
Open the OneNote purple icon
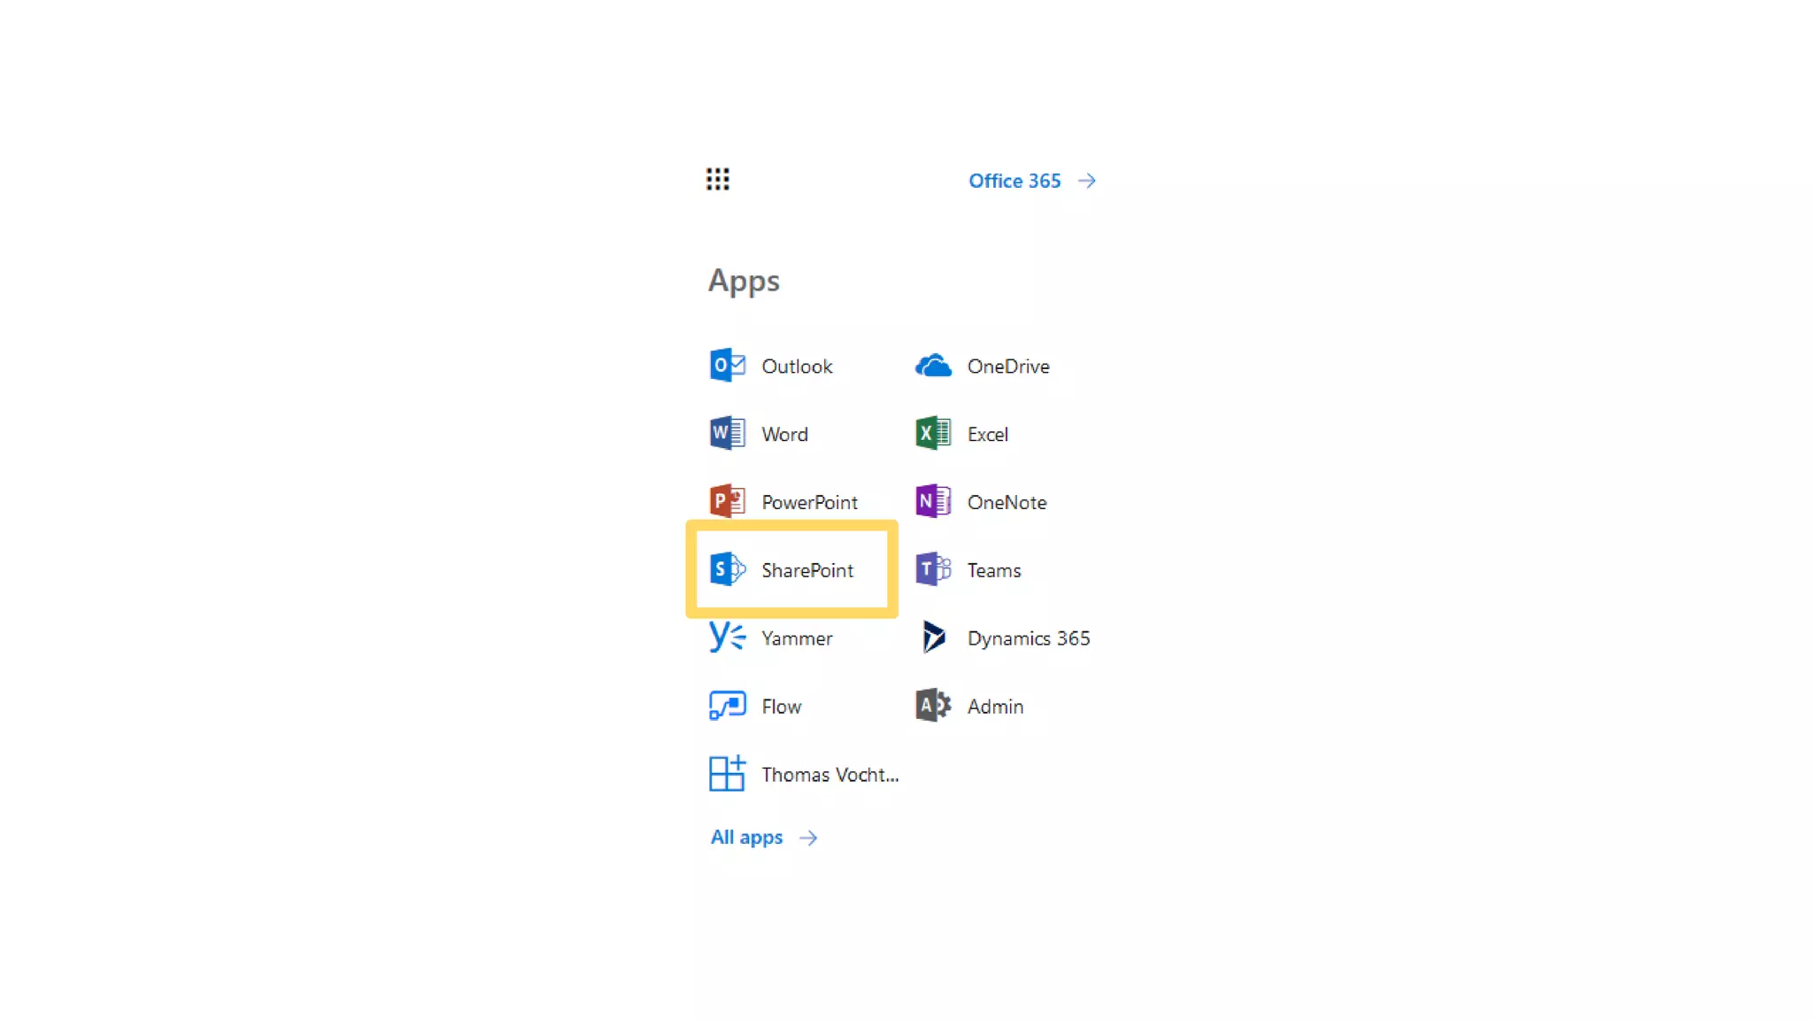click(933, 502)
